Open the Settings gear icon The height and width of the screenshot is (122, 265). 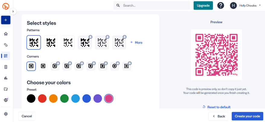click(x=6, y=114)
